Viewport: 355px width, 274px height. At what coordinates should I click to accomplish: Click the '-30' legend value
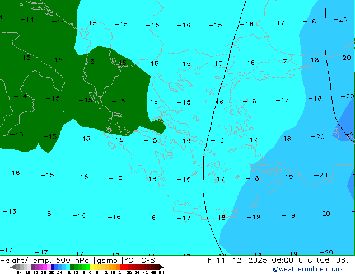coord(52,272)
